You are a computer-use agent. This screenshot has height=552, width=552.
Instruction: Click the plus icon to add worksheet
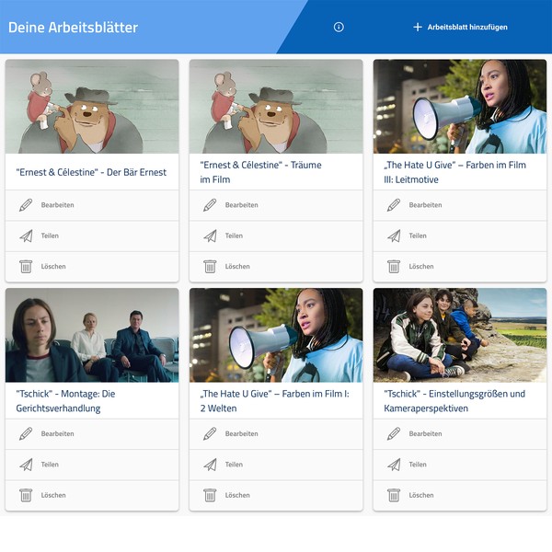pyautogui.click(x=418, y=27)
